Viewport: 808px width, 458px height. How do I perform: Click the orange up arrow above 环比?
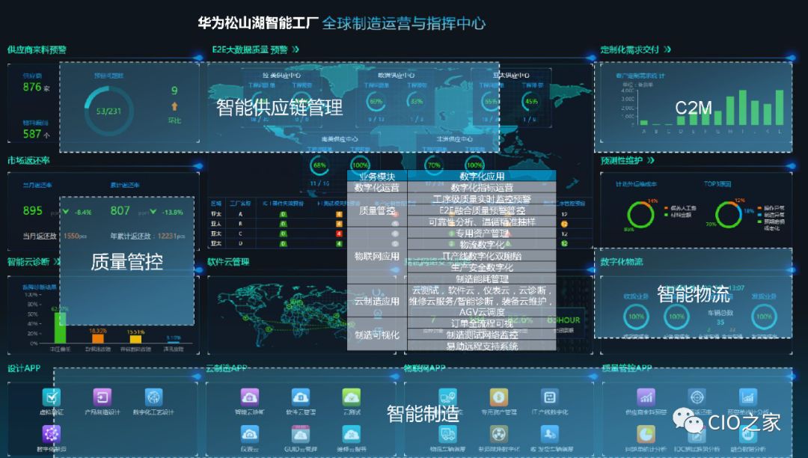tap(174, 106)
